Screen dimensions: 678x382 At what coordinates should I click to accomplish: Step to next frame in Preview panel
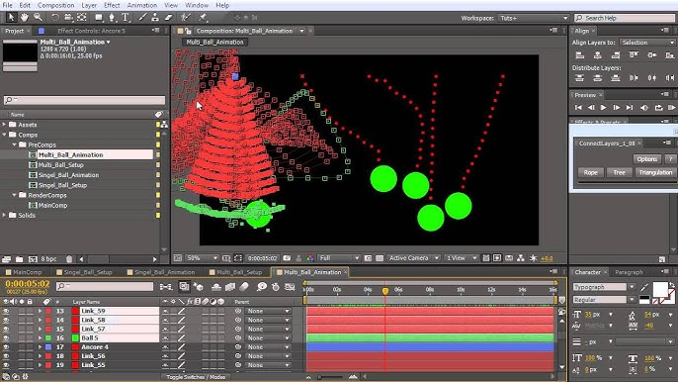coord(616,108)
